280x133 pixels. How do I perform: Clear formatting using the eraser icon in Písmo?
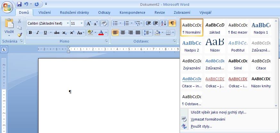click(104, 23)
